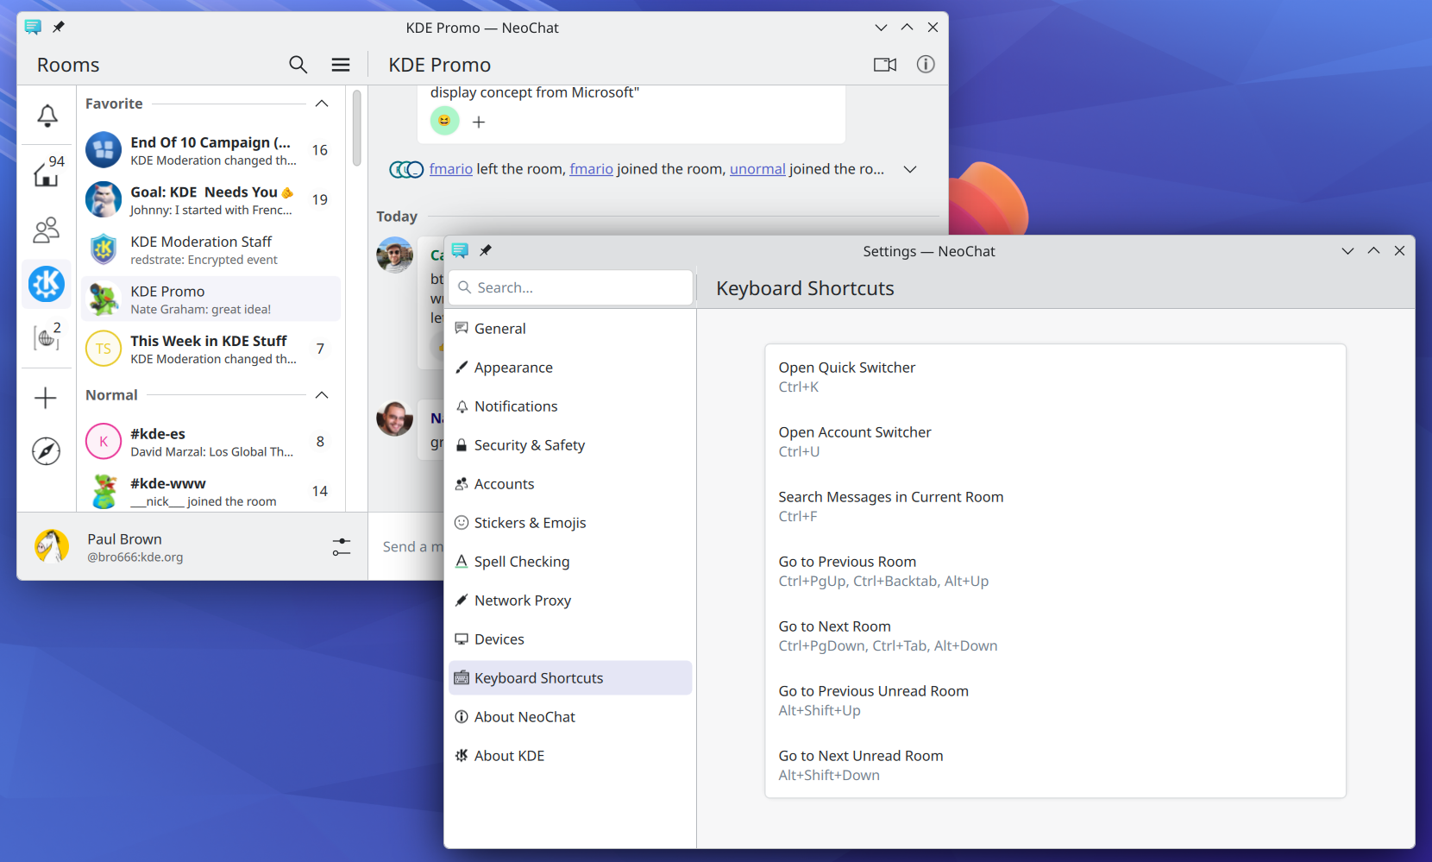Open the Go to Next Room shortcut

click(x=887, y=636)
